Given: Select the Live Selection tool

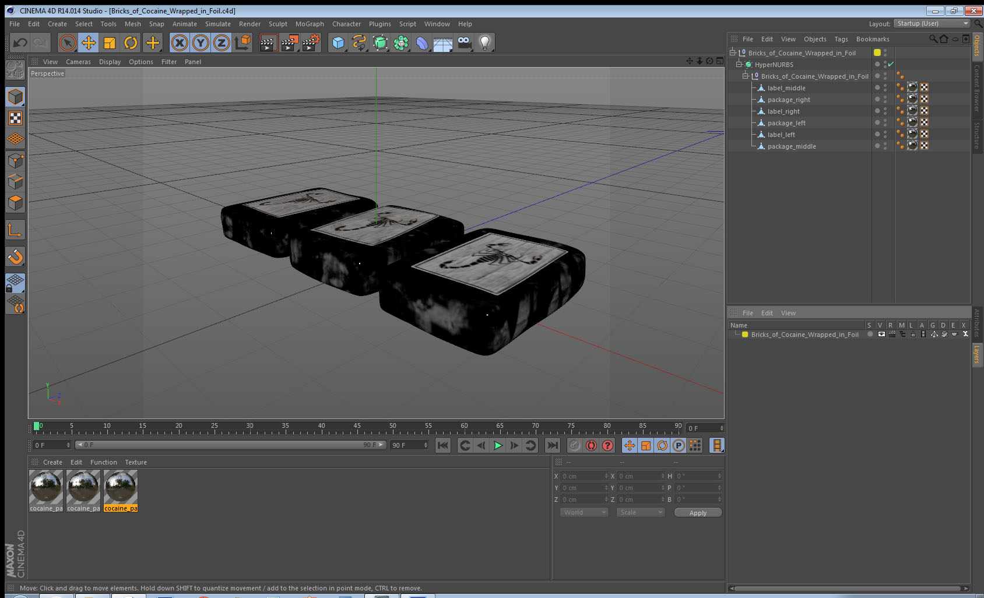Looking at the screenshot, I should [68, 43].
